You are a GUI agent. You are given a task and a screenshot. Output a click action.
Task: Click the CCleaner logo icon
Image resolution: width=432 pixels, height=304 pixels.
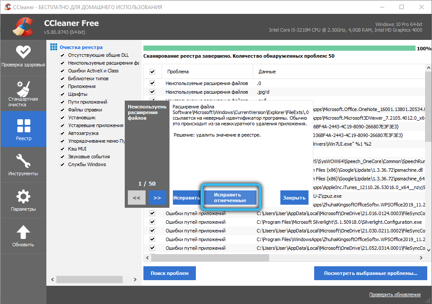(x=22, y=27)
